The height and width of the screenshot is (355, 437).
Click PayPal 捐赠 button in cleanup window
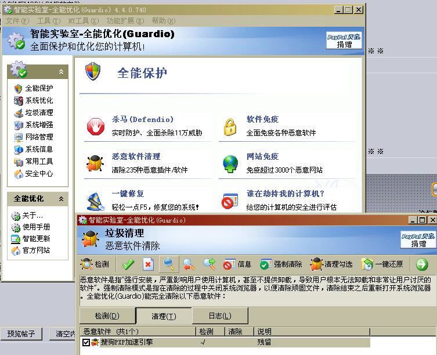pyautogui.click(x=418, y=240)
